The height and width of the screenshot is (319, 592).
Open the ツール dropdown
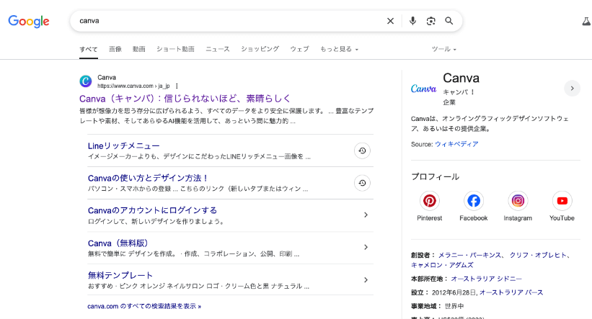pos(443,49)
